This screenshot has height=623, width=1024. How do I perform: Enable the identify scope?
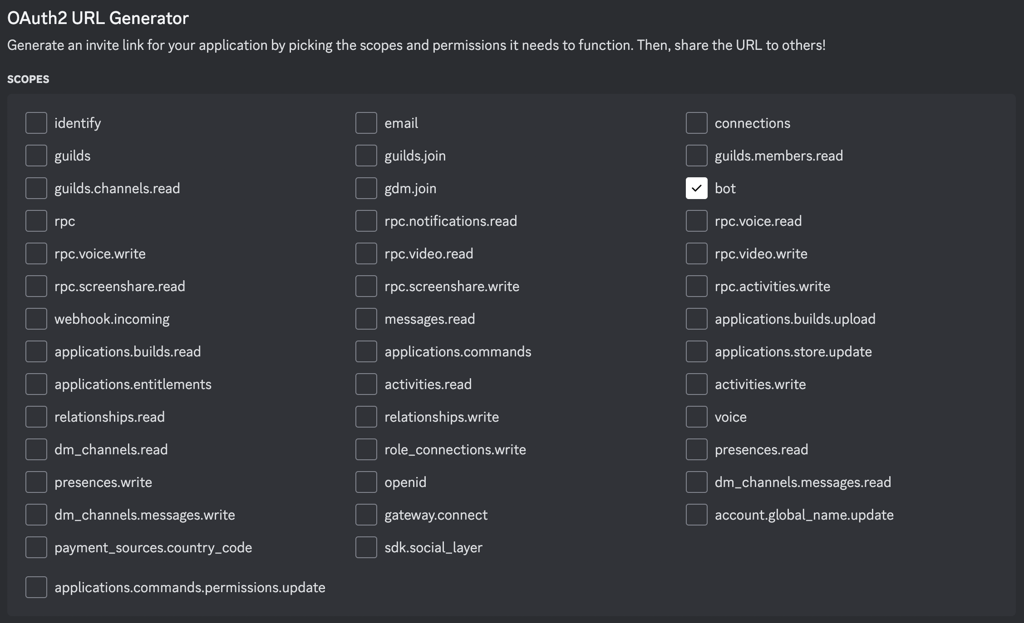[36, 122]
